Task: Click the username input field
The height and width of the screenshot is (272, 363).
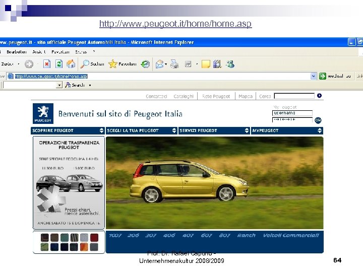Action: (x=292, y=113)
